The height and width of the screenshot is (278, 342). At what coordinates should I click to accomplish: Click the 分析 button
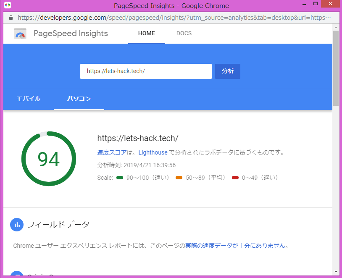click(227, 71)
